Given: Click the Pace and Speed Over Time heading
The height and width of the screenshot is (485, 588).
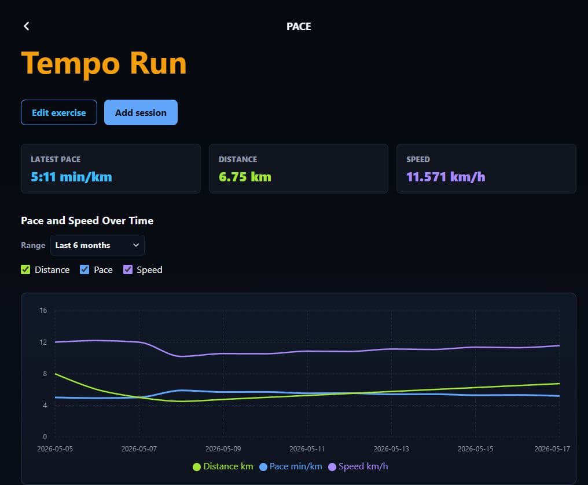Looking at the screenshot, I should point(87,220).
